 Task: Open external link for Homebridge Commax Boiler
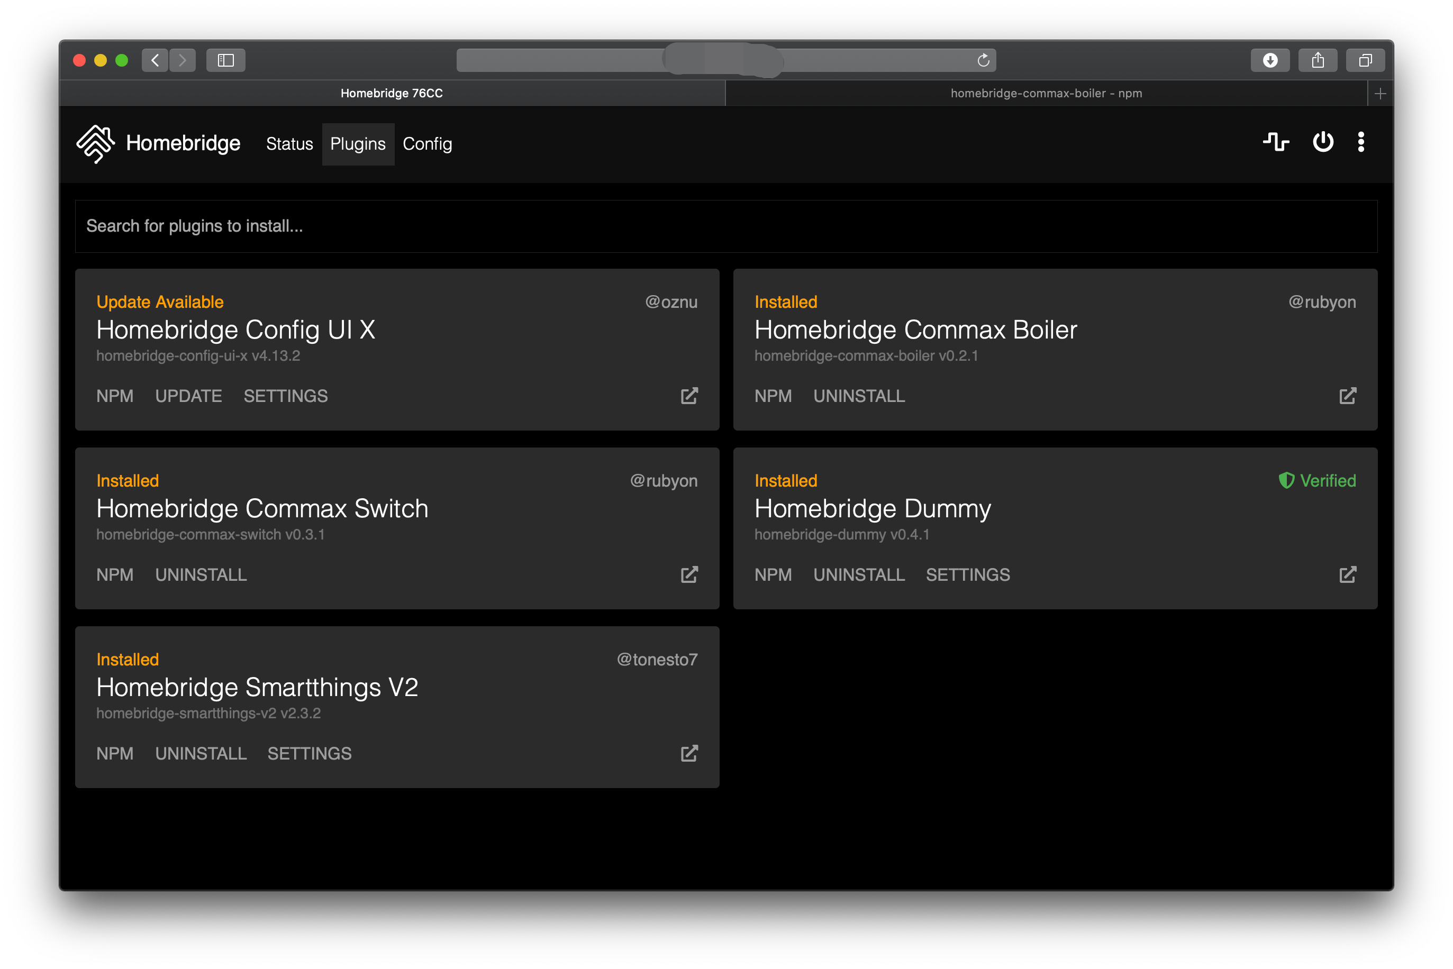[1347, 396]
